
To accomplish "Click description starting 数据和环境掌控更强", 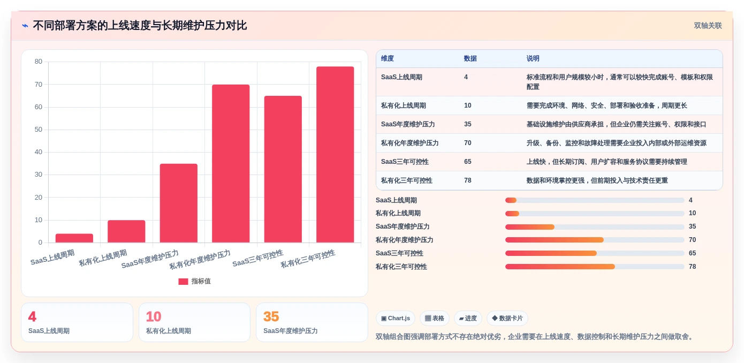I will tap(597, 181).
